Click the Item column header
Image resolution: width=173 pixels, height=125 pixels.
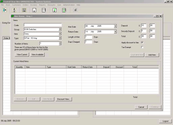[x=35, y=67]
